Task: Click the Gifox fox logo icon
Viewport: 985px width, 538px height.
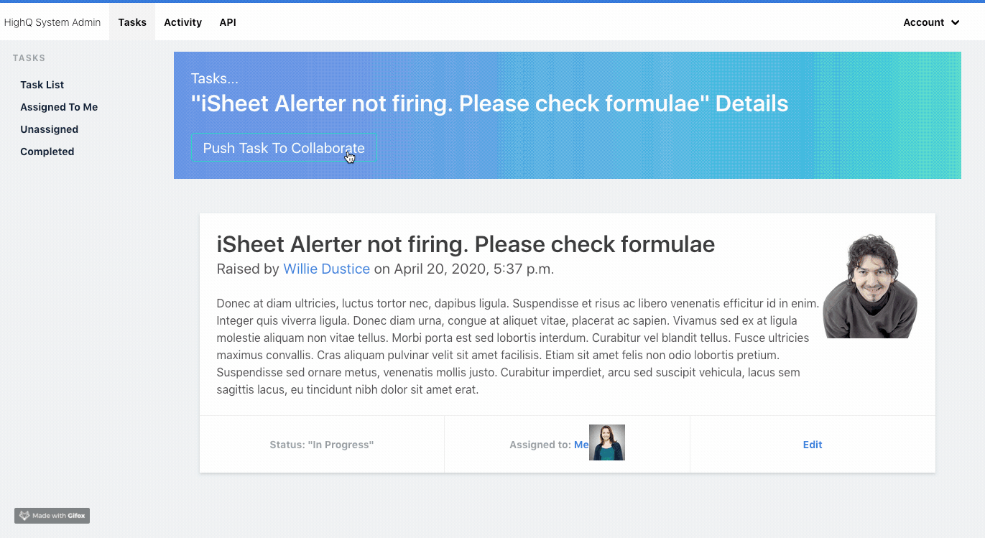Action: click(x=24, y=516)
